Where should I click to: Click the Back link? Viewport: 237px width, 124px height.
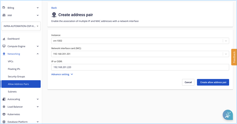[54, 8]
